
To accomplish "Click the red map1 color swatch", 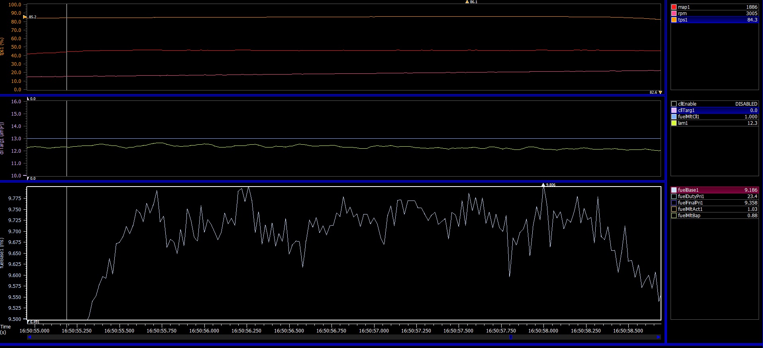I will (674, 7).
